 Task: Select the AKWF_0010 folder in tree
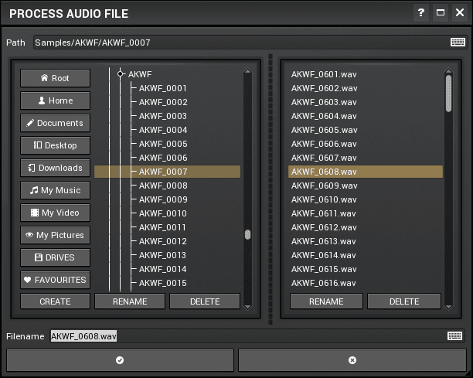tap(163, 213)
